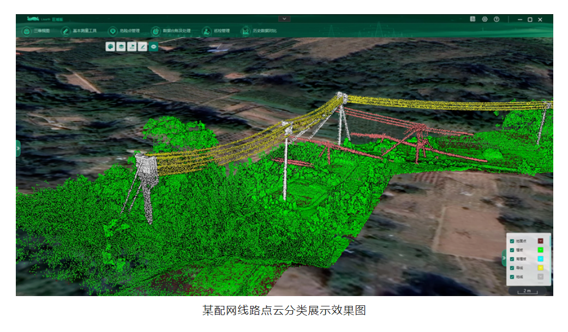Expand the left side panel arrow handle
Image resolution: width=568 pixels, height=332 pixels.
(x=18, y=148)
